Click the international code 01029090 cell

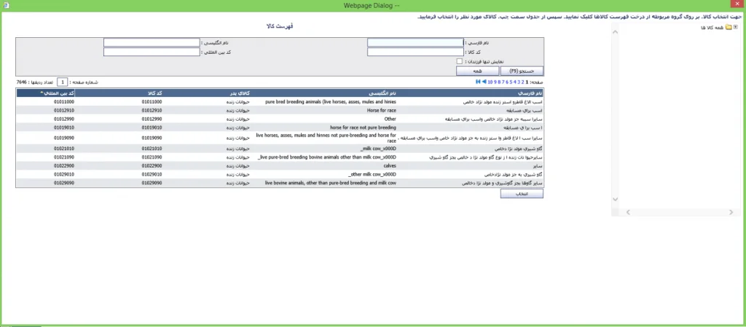point(64,183)
